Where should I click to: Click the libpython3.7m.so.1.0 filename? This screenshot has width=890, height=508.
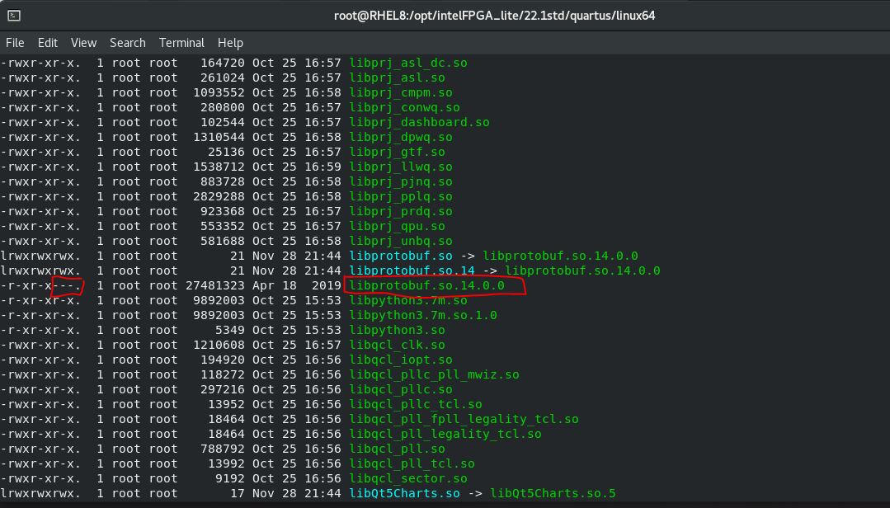[422, 315]
